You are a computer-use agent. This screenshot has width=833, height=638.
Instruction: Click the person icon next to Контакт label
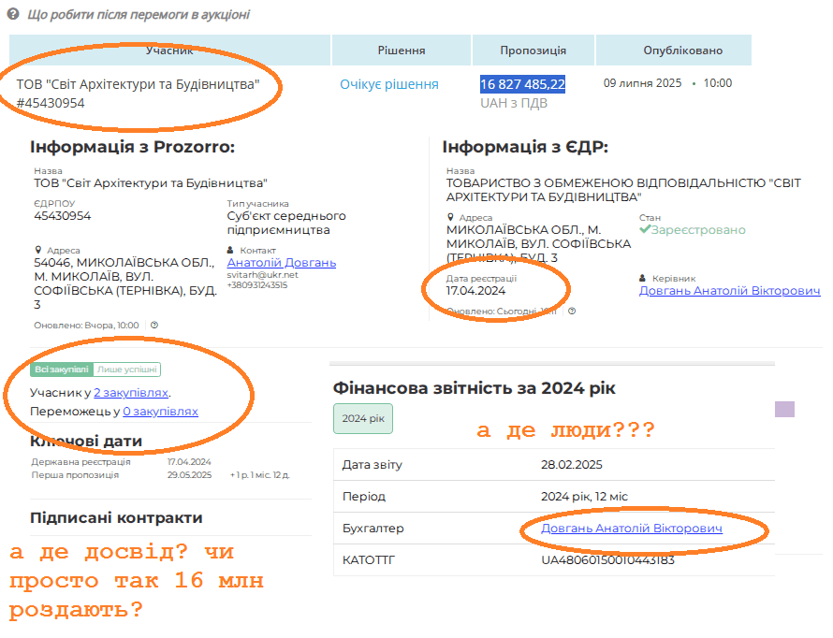[x=231, y=251]
